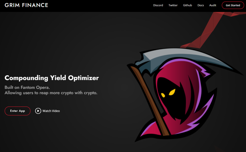This screenshot has height=152, width=246.
Task: Open the Twitter link
Action: (x=173, y=5)
